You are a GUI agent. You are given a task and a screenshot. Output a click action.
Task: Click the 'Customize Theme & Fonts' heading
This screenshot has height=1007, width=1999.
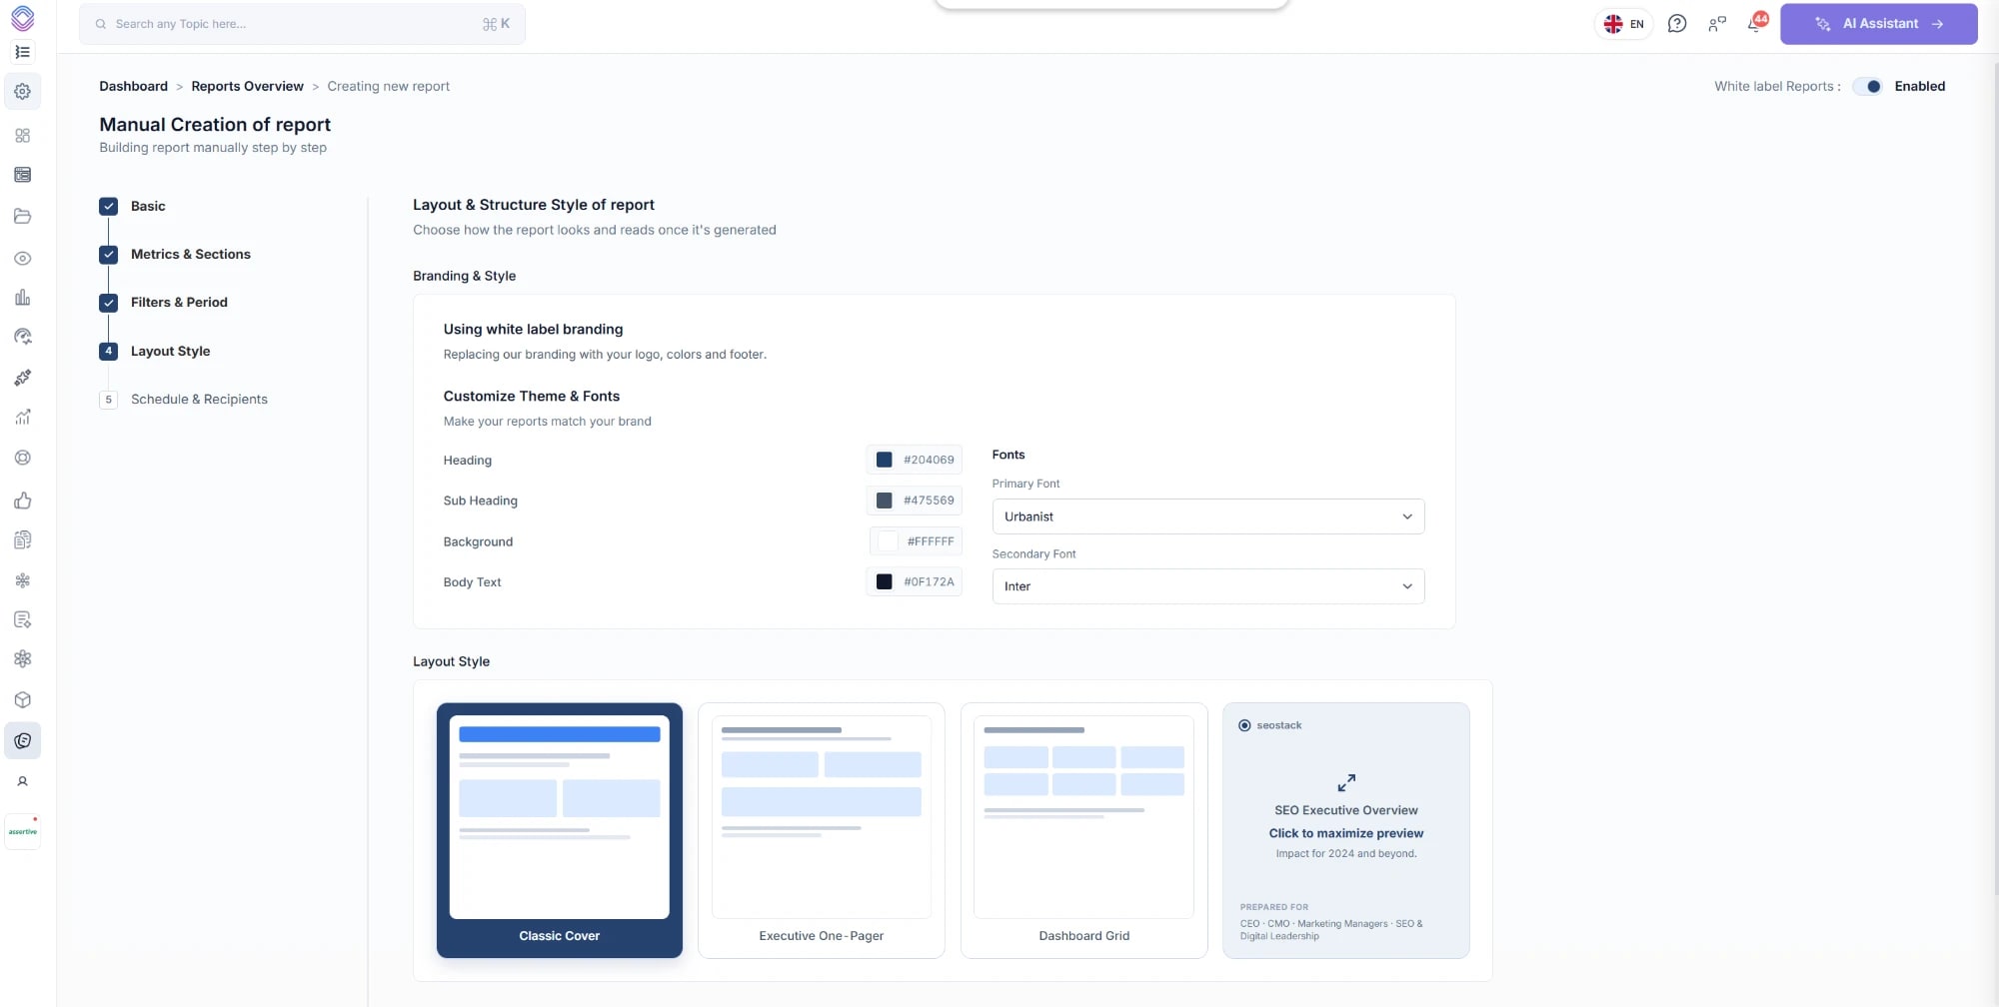pyautogui.click(x=532, y=396)
